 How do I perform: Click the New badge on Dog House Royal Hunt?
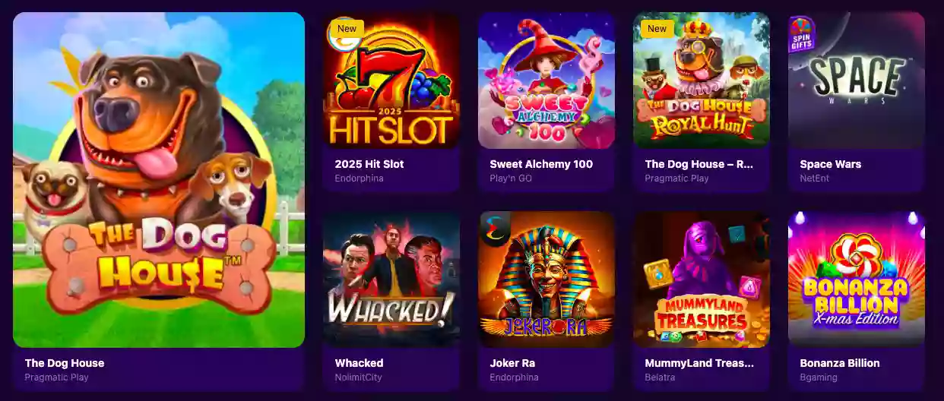tap(657, 29)
